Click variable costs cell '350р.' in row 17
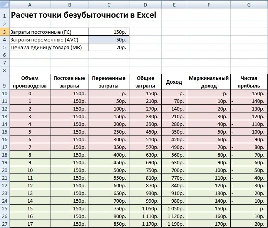This screenshot has width=268, height=228. pos(109,147)
